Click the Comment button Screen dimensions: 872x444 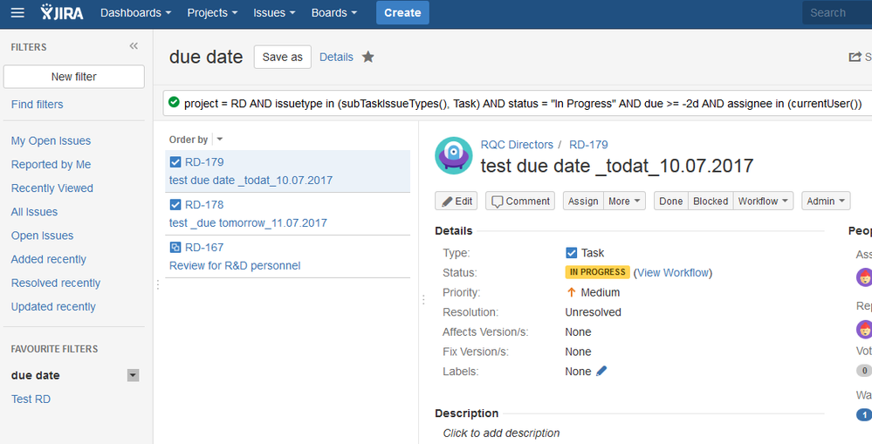click(x=521, y=202)
